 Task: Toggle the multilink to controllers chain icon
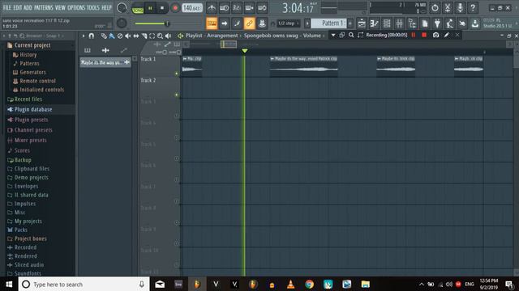249,23
